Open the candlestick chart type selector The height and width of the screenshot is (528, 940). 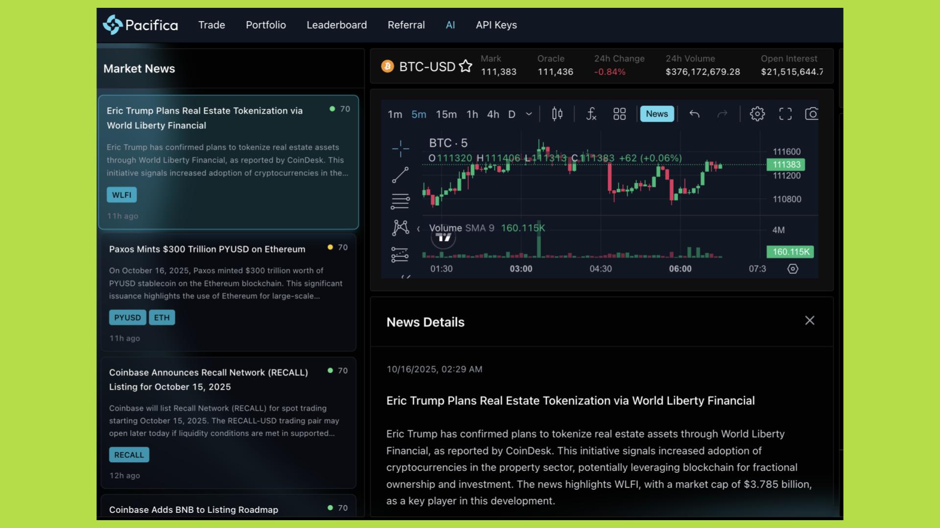[x=557, y=114]
